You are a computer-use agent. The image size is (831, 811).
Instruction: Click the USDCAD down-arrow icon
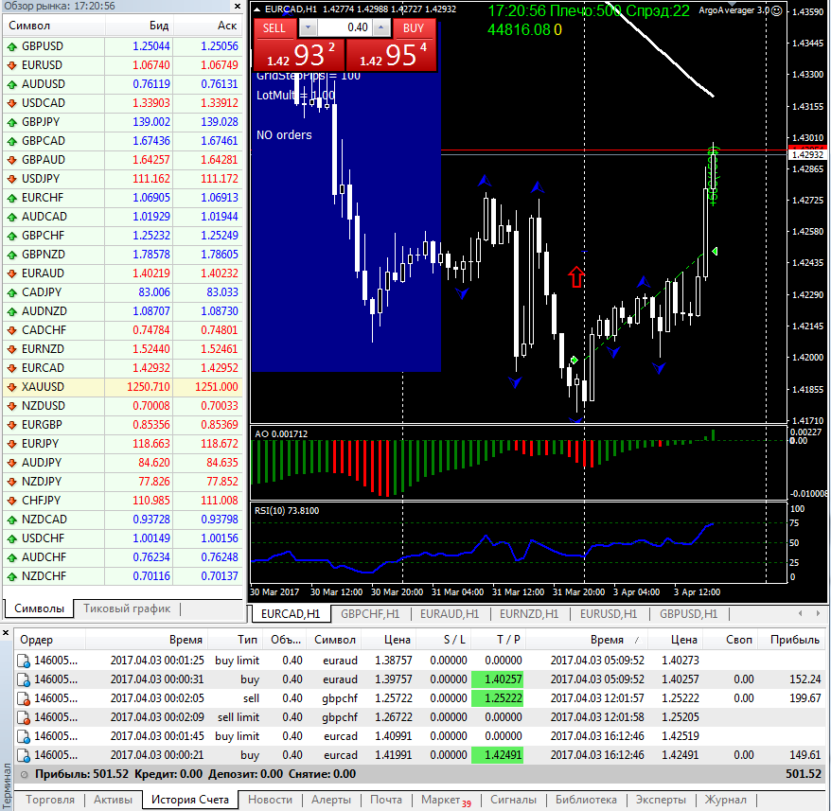tap(11, 103)
